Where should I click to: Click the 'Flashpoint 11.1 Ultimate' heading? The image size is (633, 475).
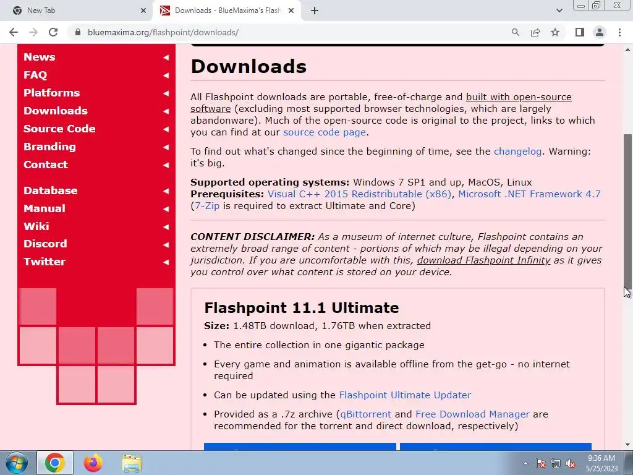coord(302,308)
